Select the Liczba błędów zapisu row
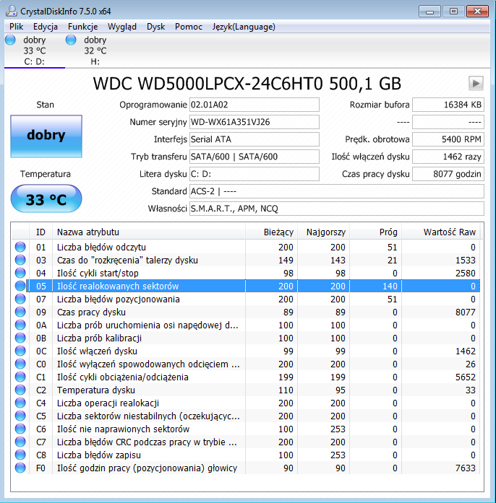Image resolution: width=496 pixels, height=503 pixels. [246, 455]
